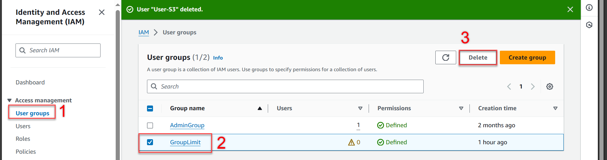
Task: Open the info panel icon at top right
Action: pos(589,8)
